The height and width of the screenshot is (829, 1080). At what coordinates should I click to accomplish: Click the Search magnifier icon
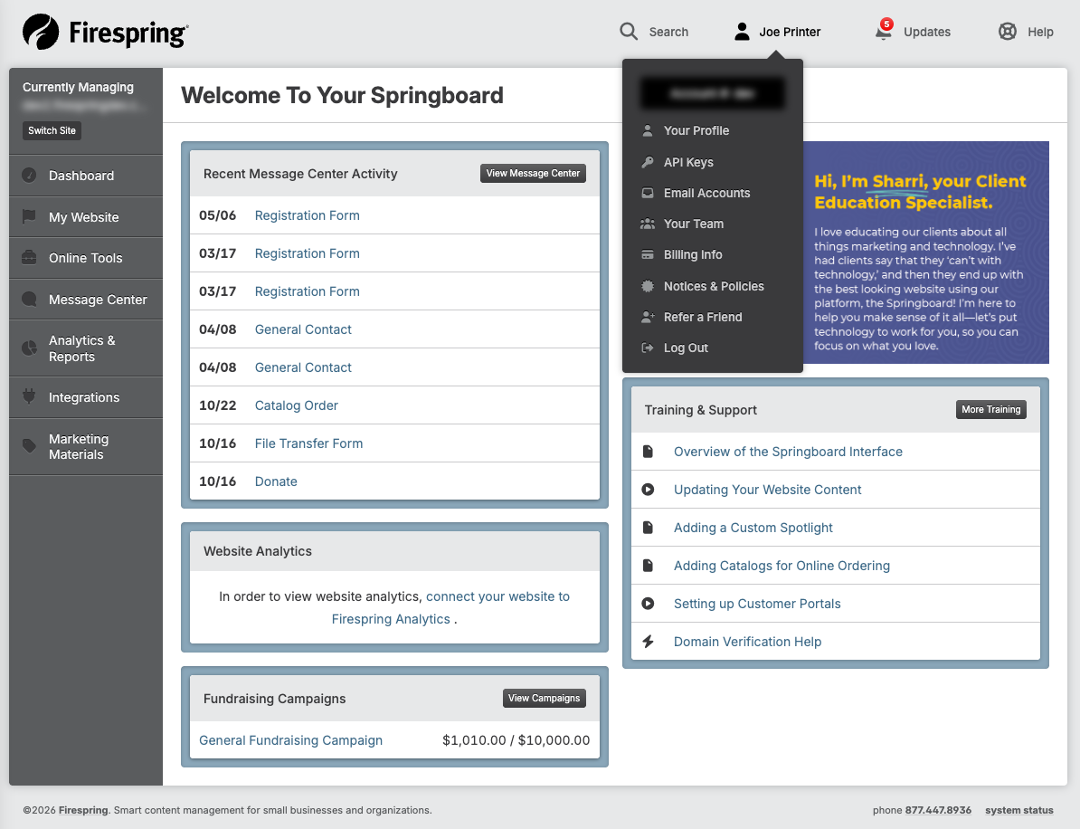pos(628,31)
